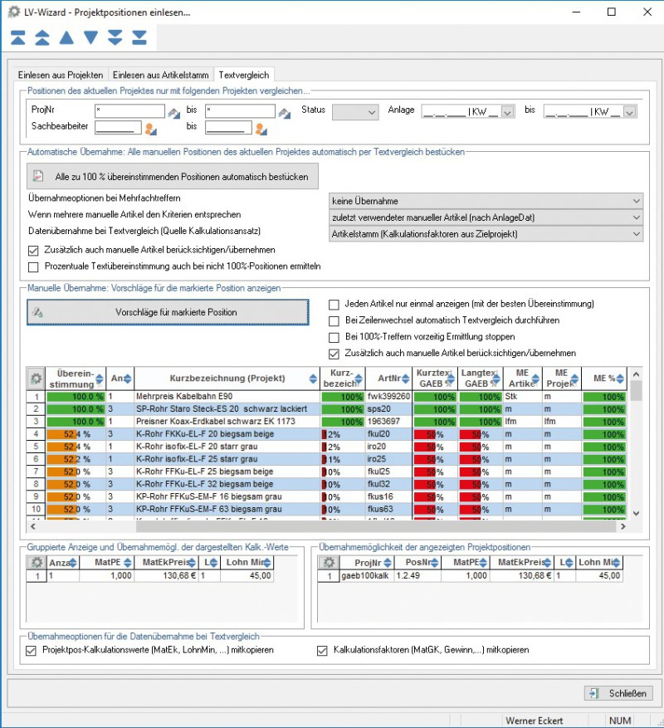Screen dimensions: 664x728
Task: Click the Schließen button
Action: 618,693
